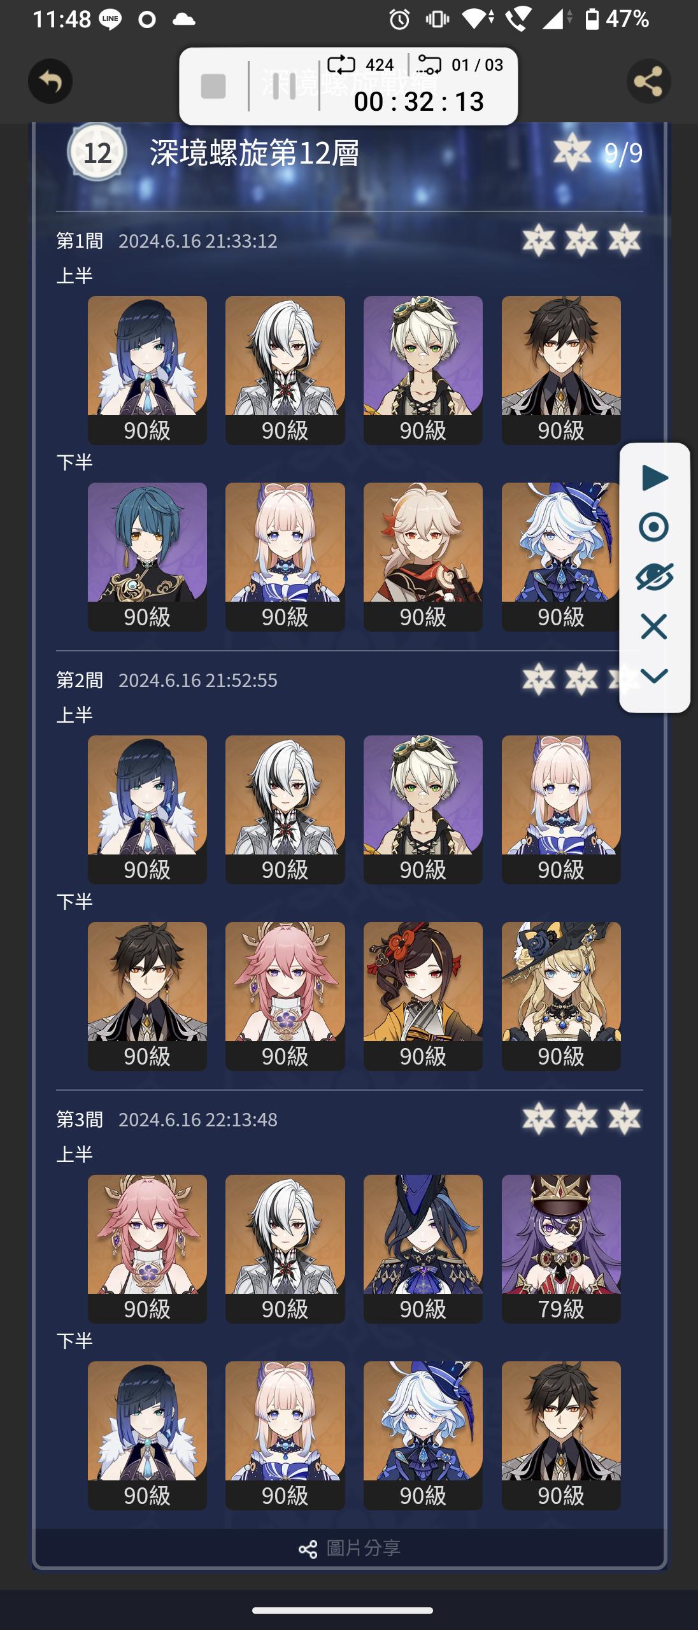Start playback with the floating play triangle
Image resolution: width=698 pixels, height=1630 pixels.
[x=655, y=478]
